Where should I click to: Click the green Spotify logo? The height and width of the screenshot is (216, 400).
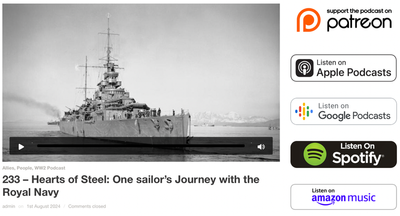point(315,154)
